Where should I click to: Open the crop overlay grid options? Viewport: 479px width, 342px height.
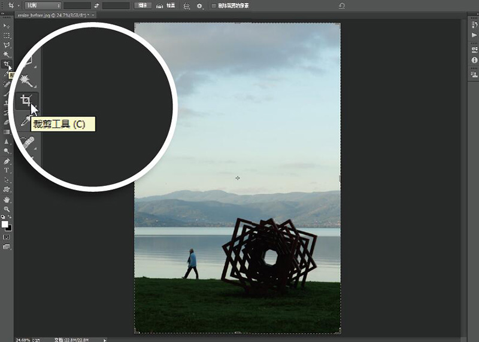(187, 5)
